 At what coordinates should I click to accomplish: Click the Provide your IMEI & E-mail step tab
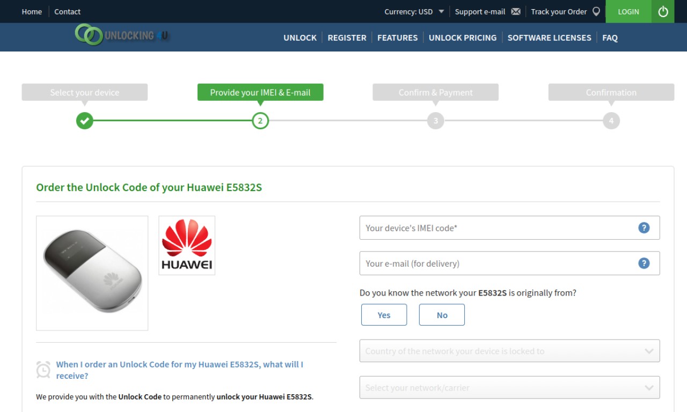pos(260,92)
